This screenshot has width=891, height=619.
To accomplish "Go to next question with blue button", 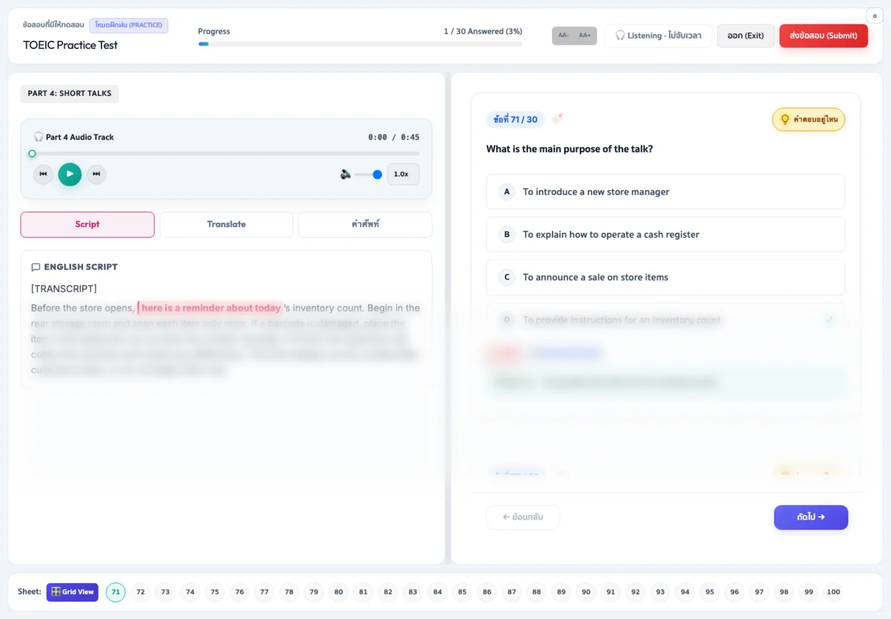I will point(810,517).
